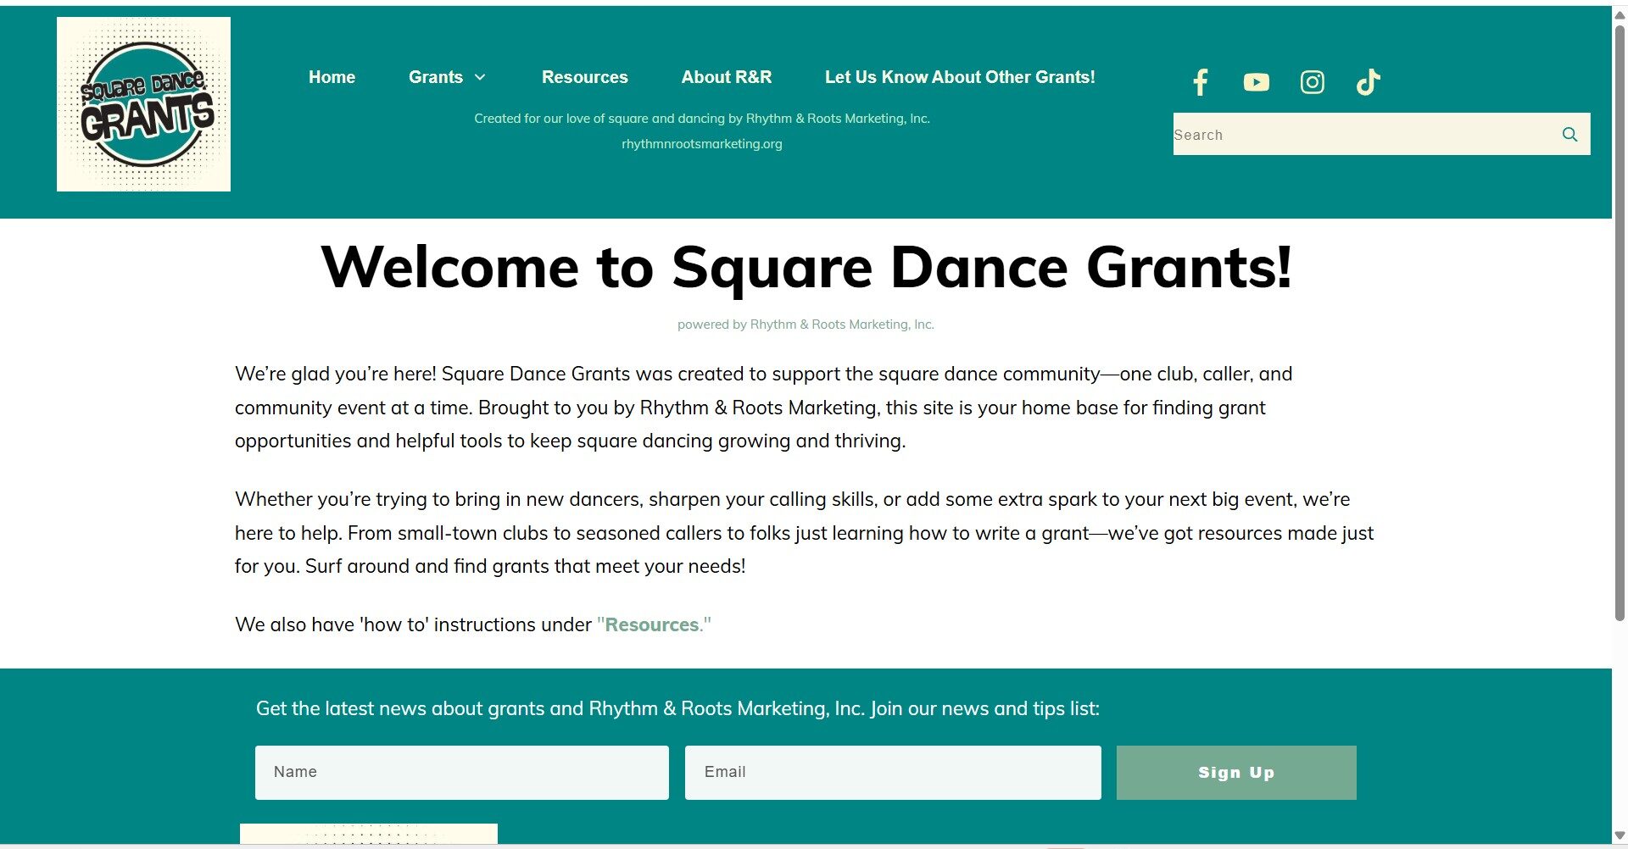Click into the Name field
1628x849 pixels.
pyautogui.click(x=461, y=773)
